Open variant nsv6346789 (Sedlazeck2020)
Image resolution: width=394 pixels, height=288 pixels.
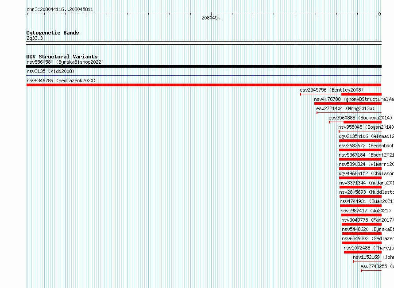click(61, 81)
